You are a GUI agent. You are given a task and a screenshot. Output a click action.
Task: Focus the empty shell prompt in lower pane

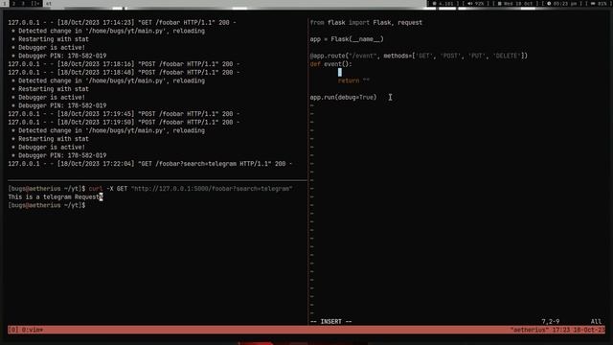[x=47, y=205]
